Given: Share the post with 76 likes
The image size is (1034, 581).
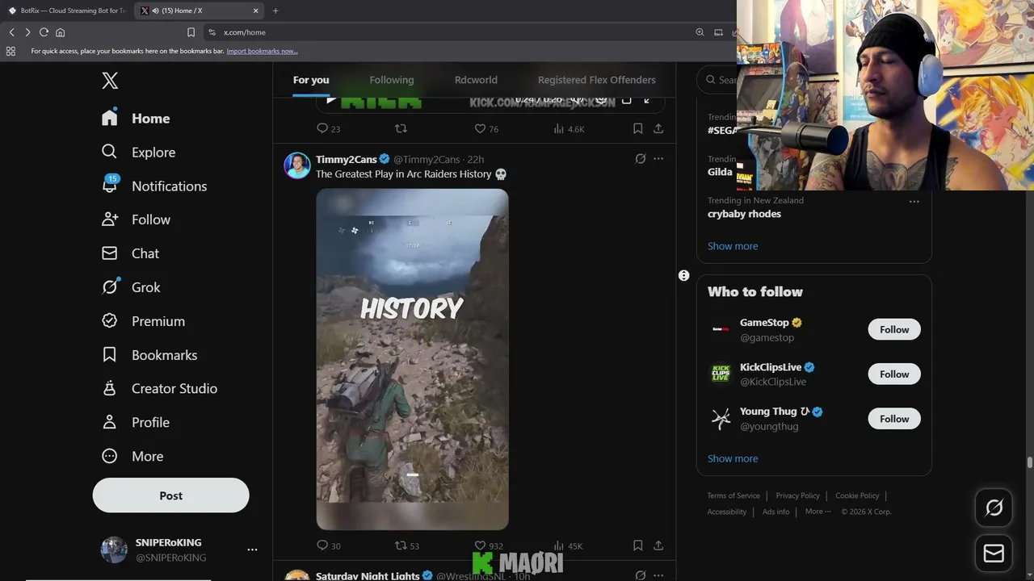Looking at the screenshot, I should (658, 128).
